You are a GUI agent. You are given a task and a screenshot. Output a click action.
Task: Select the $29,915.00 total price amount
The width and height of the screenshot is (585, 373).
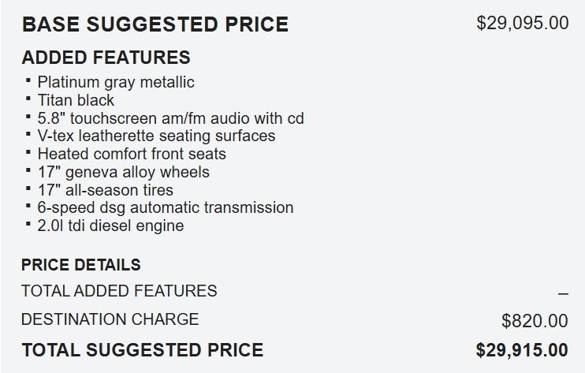point(521,349)
